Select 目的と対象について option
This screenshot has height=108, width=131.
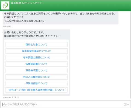[x=37, y=45]
